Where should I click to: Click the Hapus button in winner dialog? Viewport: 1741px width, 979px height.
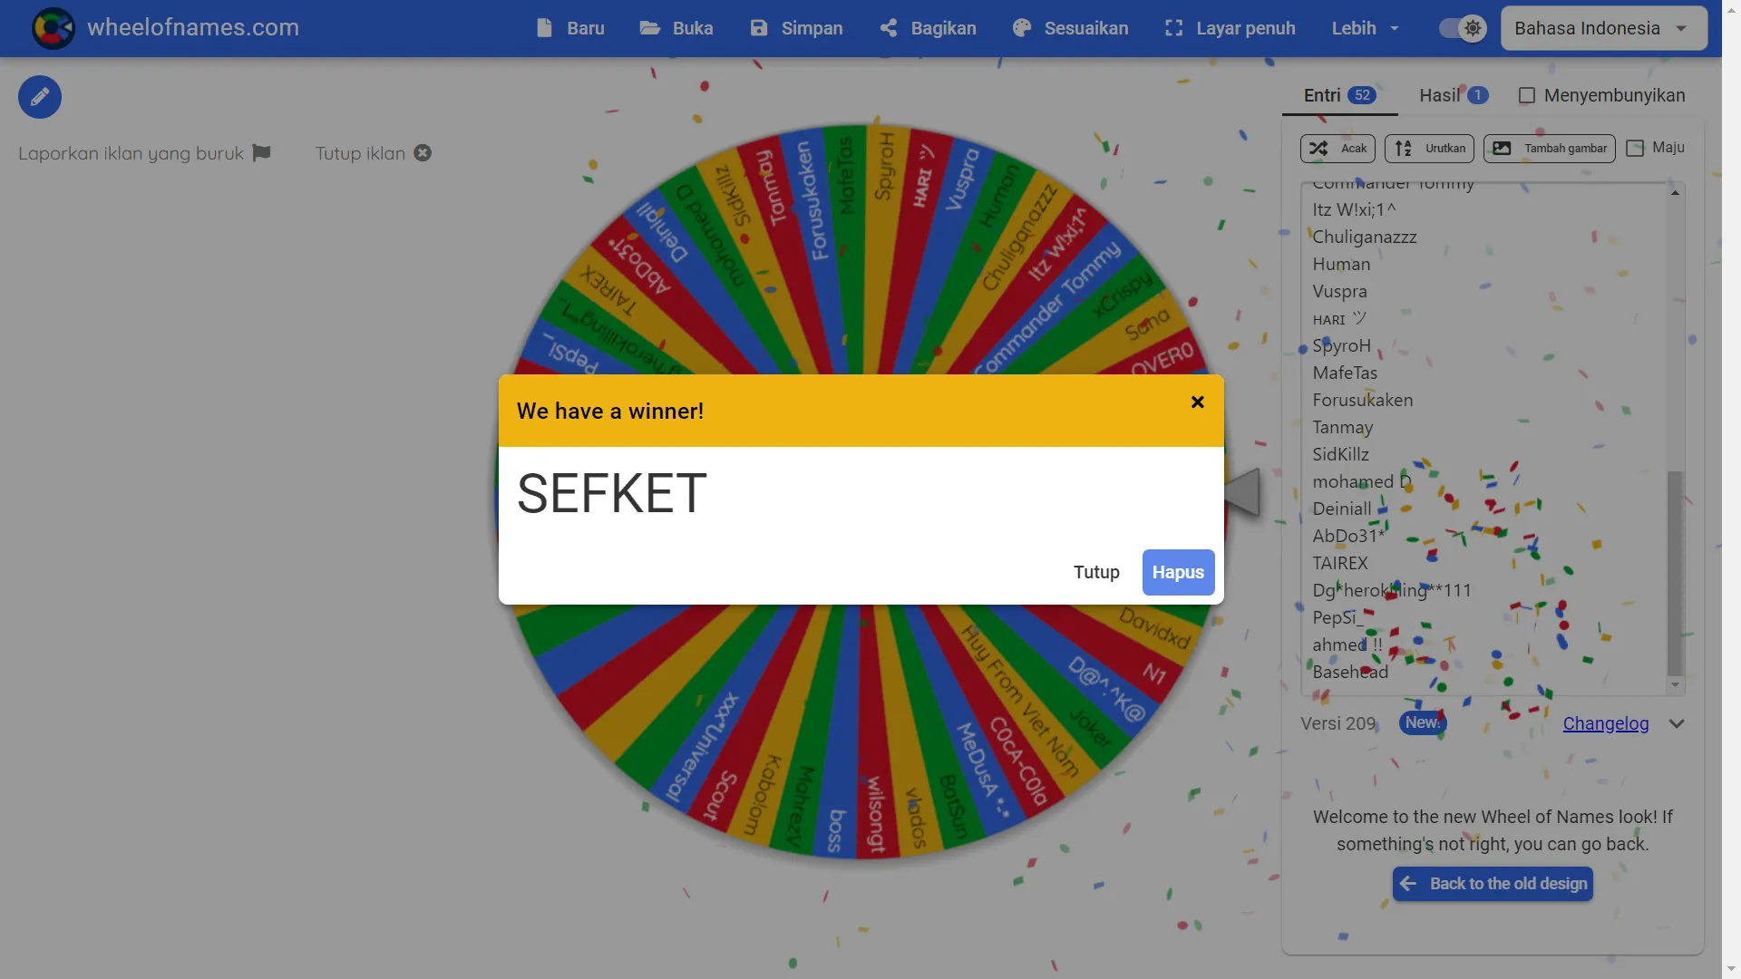(x=1178, y=572)
